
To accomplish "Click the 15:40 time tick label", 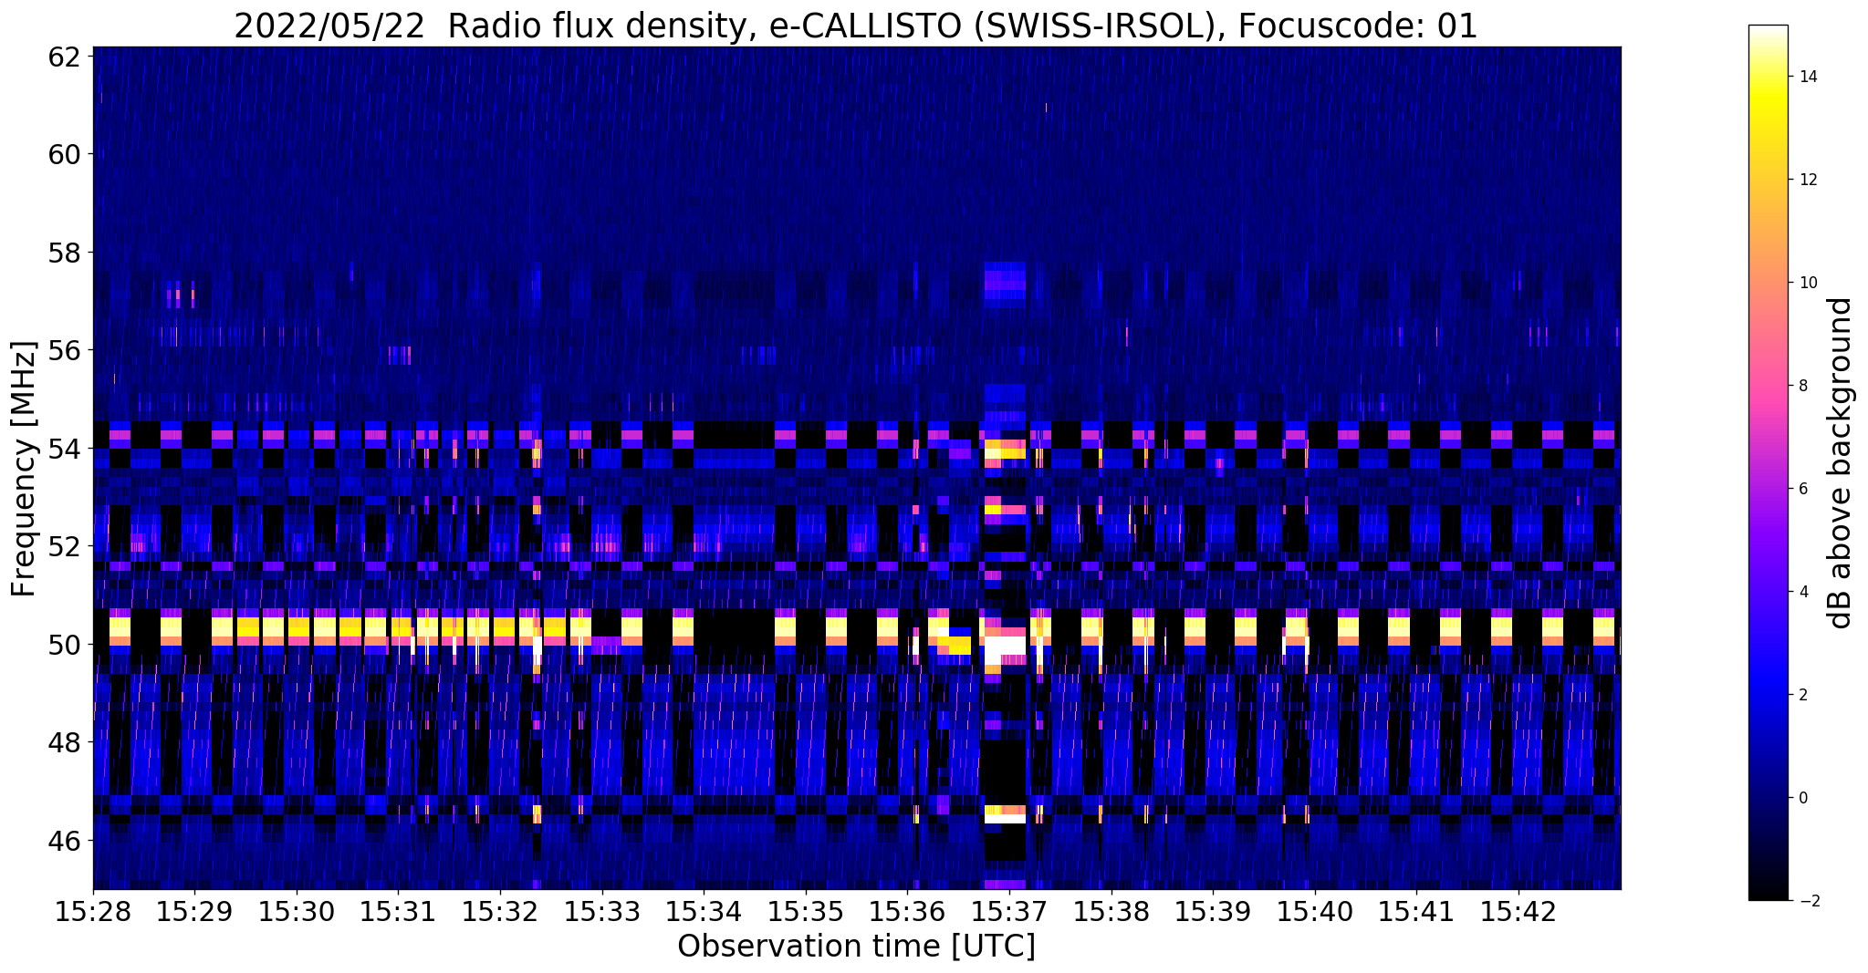I will [1315, 912].
